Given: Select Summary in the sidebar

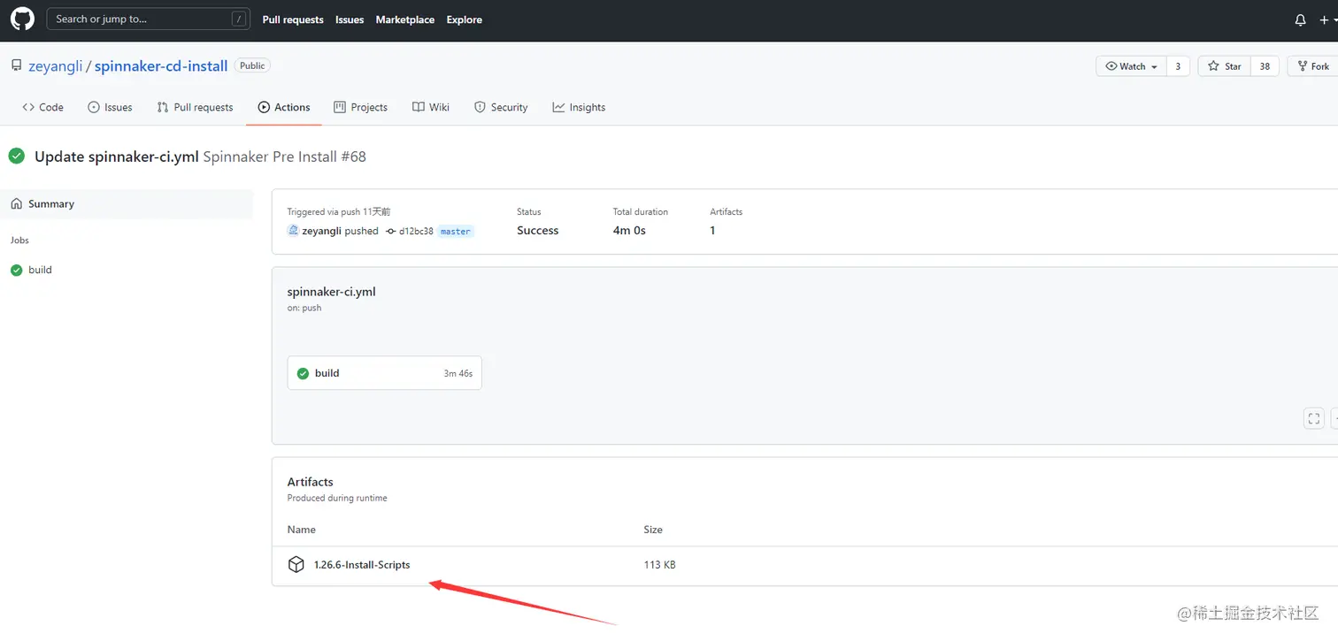Looking at the screenshot, I should [x=127, y=203].
